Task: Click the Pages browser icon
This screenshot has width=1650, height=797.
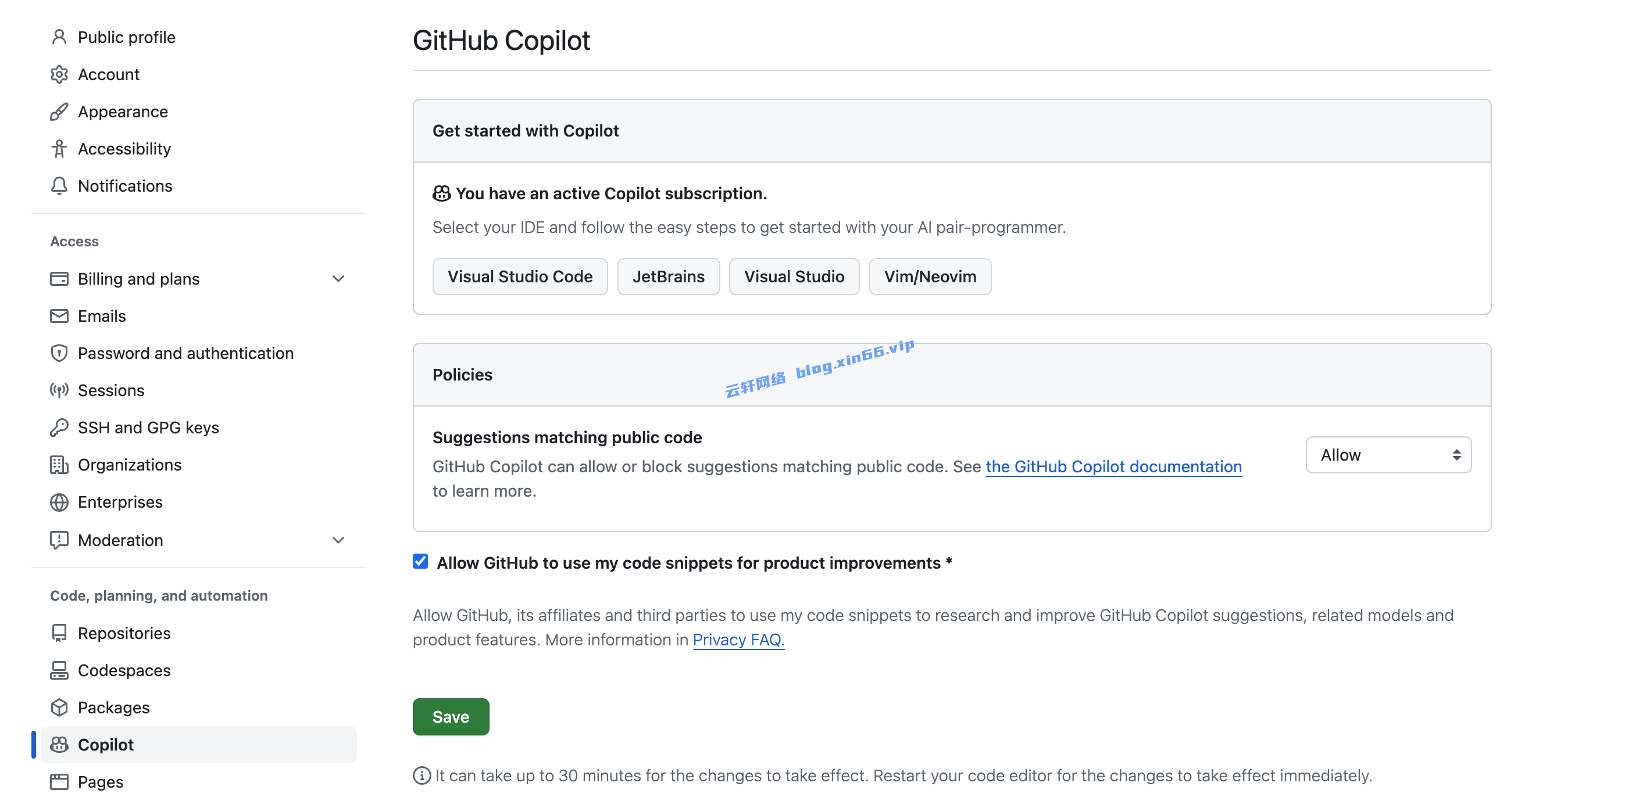Action: click(59, 781)
